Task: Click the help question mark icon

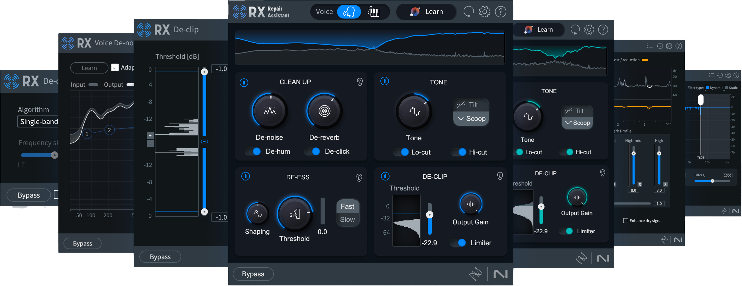Action: pos(500,11)
